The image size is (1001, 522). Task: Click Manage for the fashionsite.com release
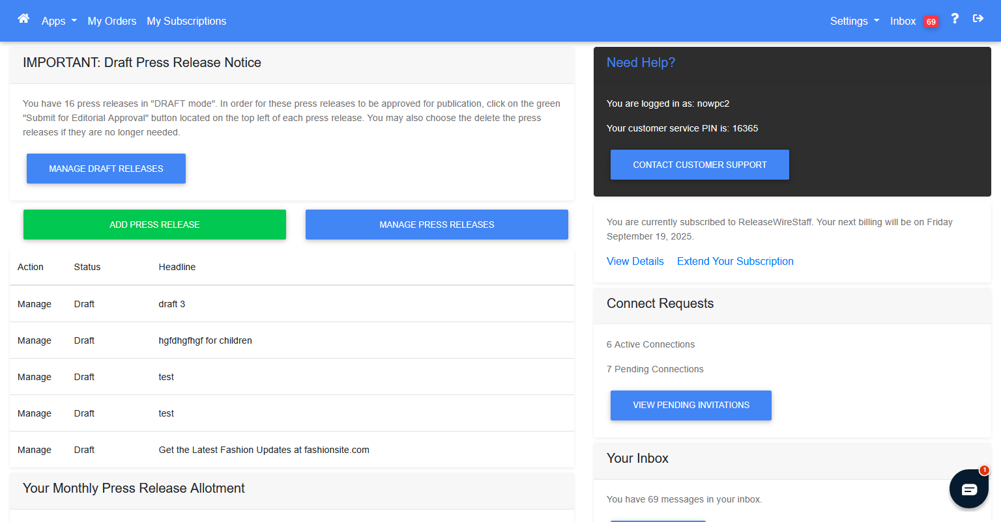point(35,450)
